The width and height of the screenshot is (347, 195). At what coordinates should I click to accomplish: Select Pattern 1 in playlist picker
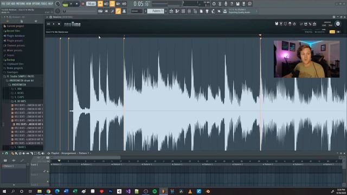pos(14,166)
